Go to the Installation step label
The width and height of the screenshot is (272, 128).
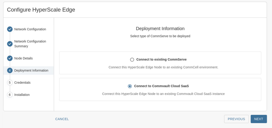point(22,95)
